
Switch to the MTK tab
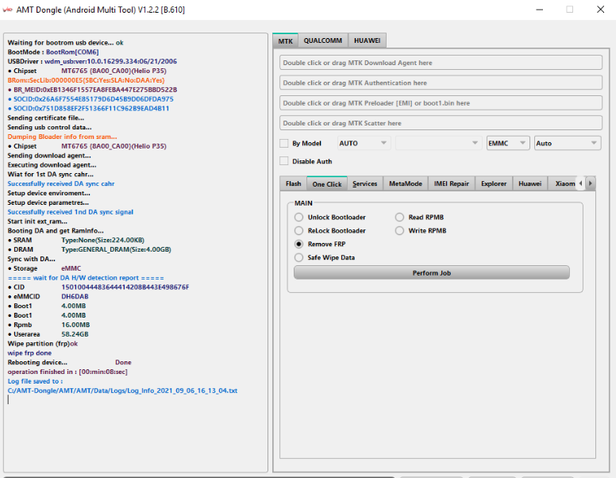(286, 40)
